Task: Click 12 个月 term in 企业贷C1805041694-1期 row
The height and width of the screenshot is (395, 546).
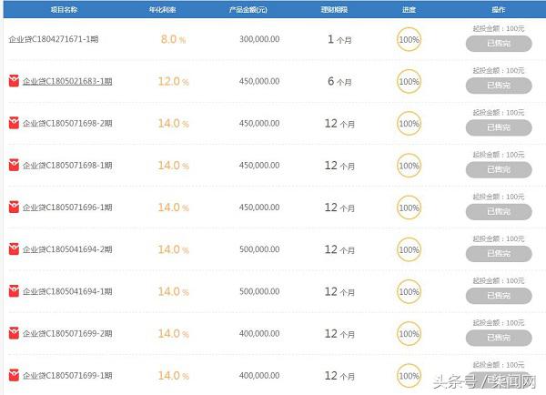Action: click(x=339, y=291)
